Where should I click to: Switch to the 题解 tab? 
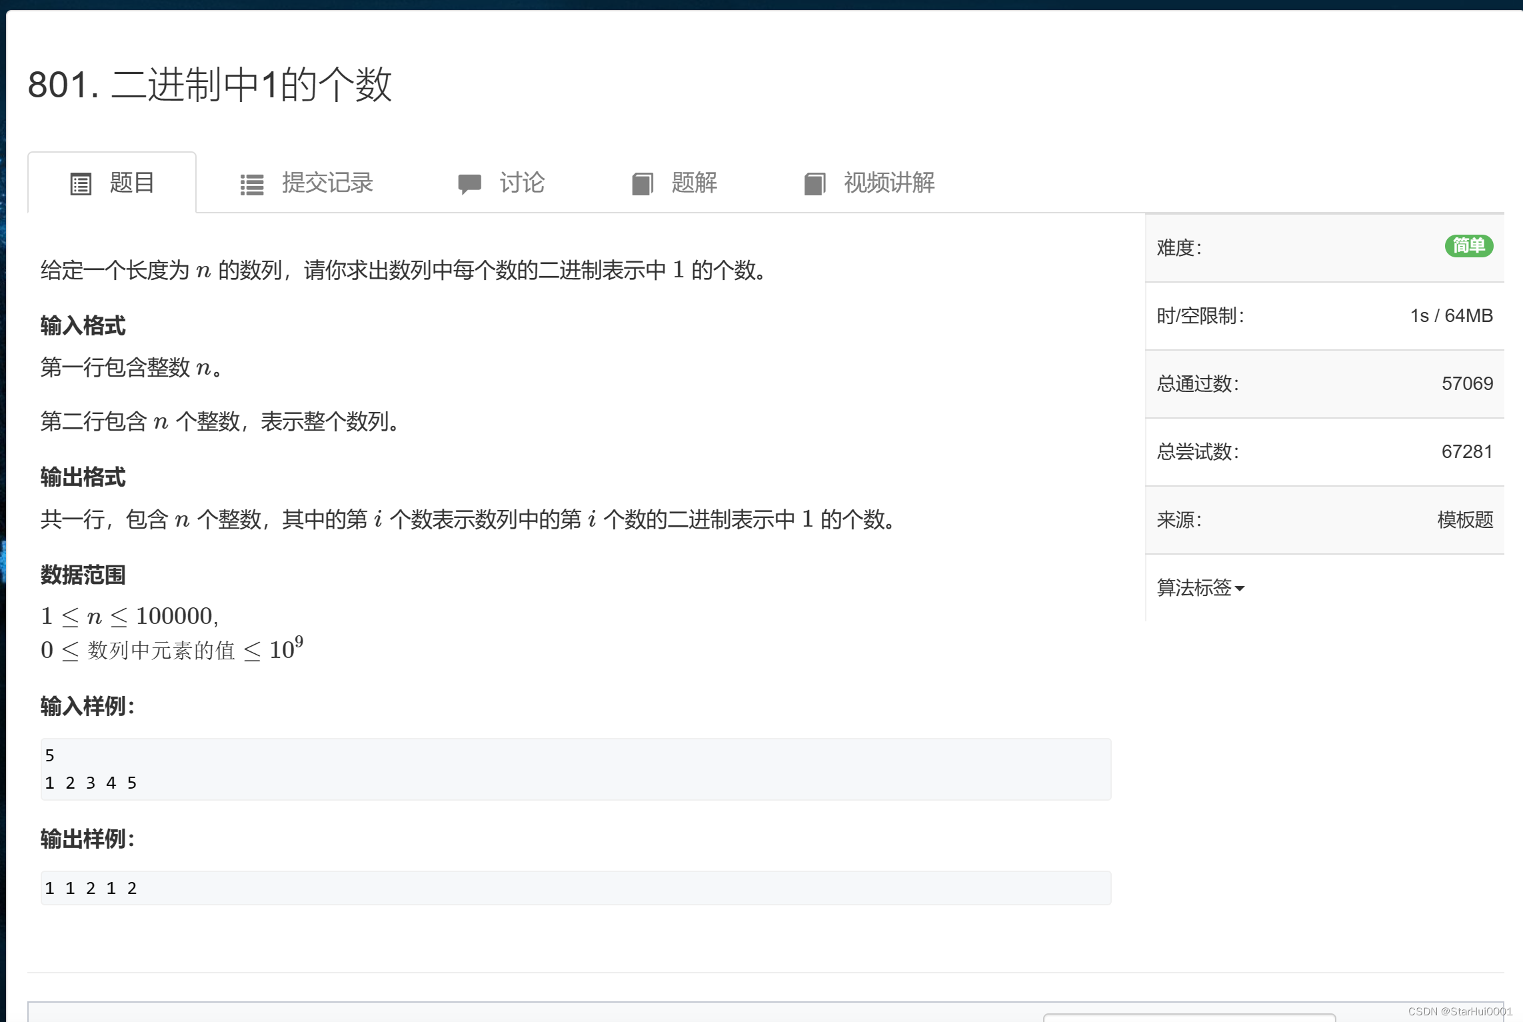[x=694, y=183]
